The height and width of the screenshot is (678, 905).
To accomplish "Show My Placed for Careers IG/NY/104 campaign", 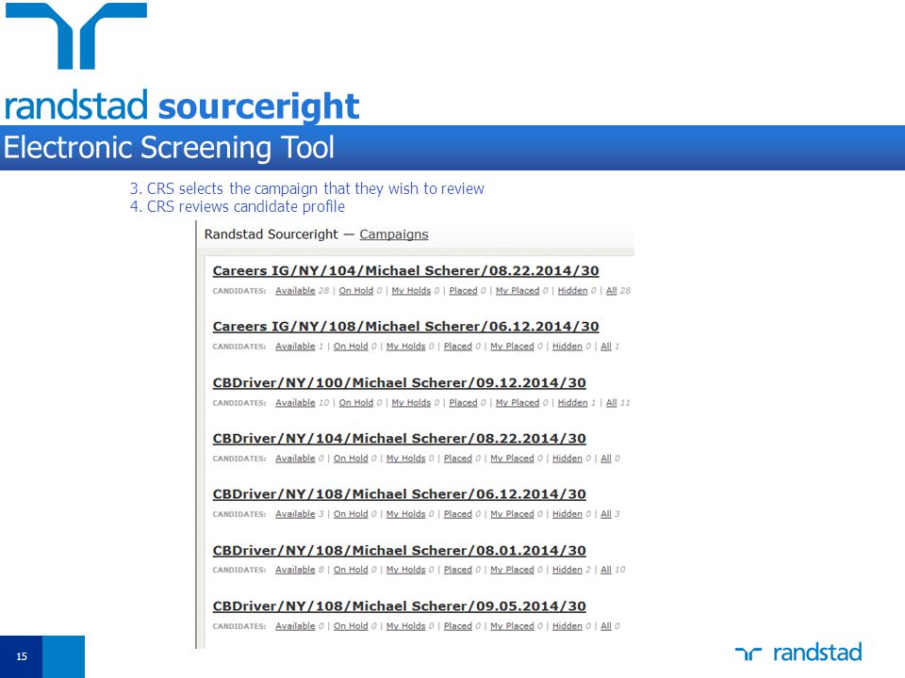I will click(518, 291).
